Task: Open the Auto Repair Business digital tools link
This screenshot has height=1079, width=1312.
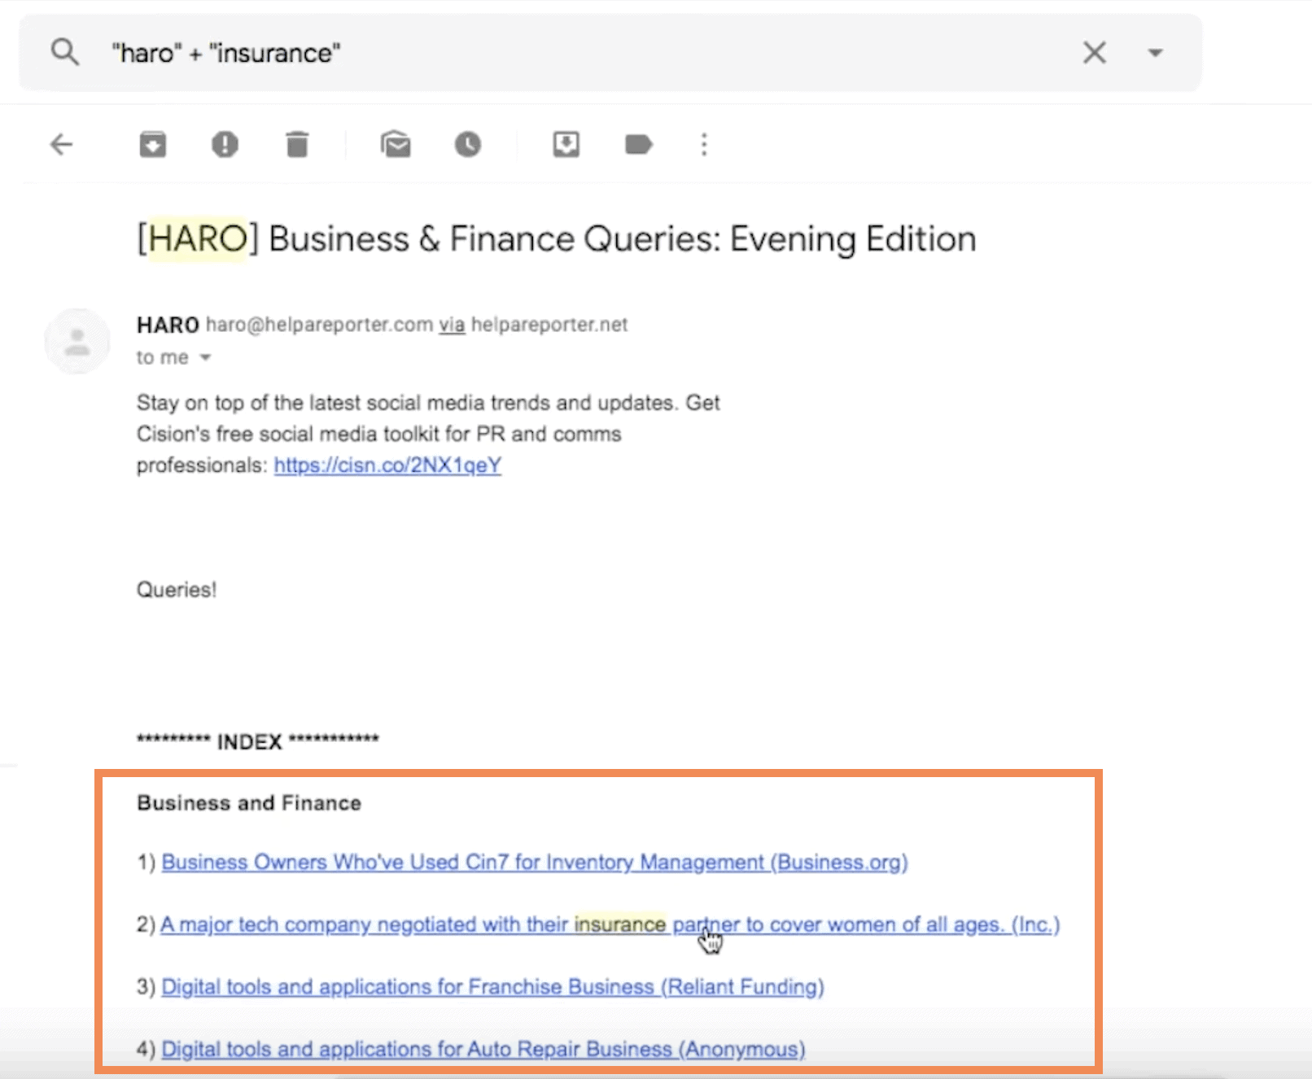Action: tap(483, 1050)
